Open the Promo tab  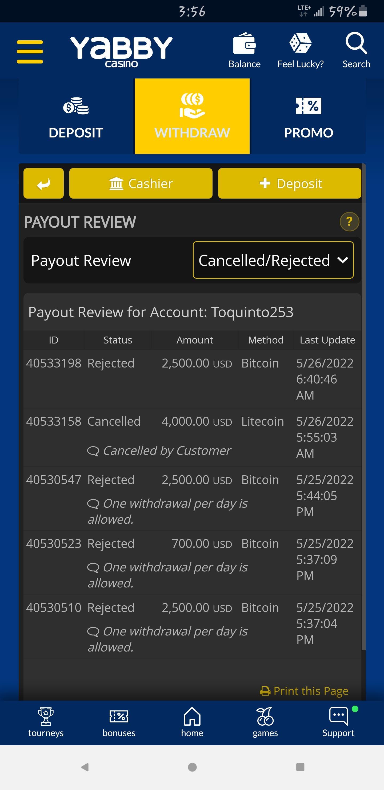[308, 116]
